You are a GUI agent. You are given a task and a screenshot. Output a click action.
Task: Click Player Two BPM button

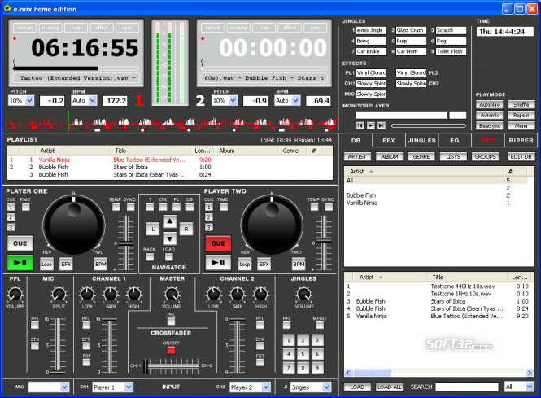299,265
